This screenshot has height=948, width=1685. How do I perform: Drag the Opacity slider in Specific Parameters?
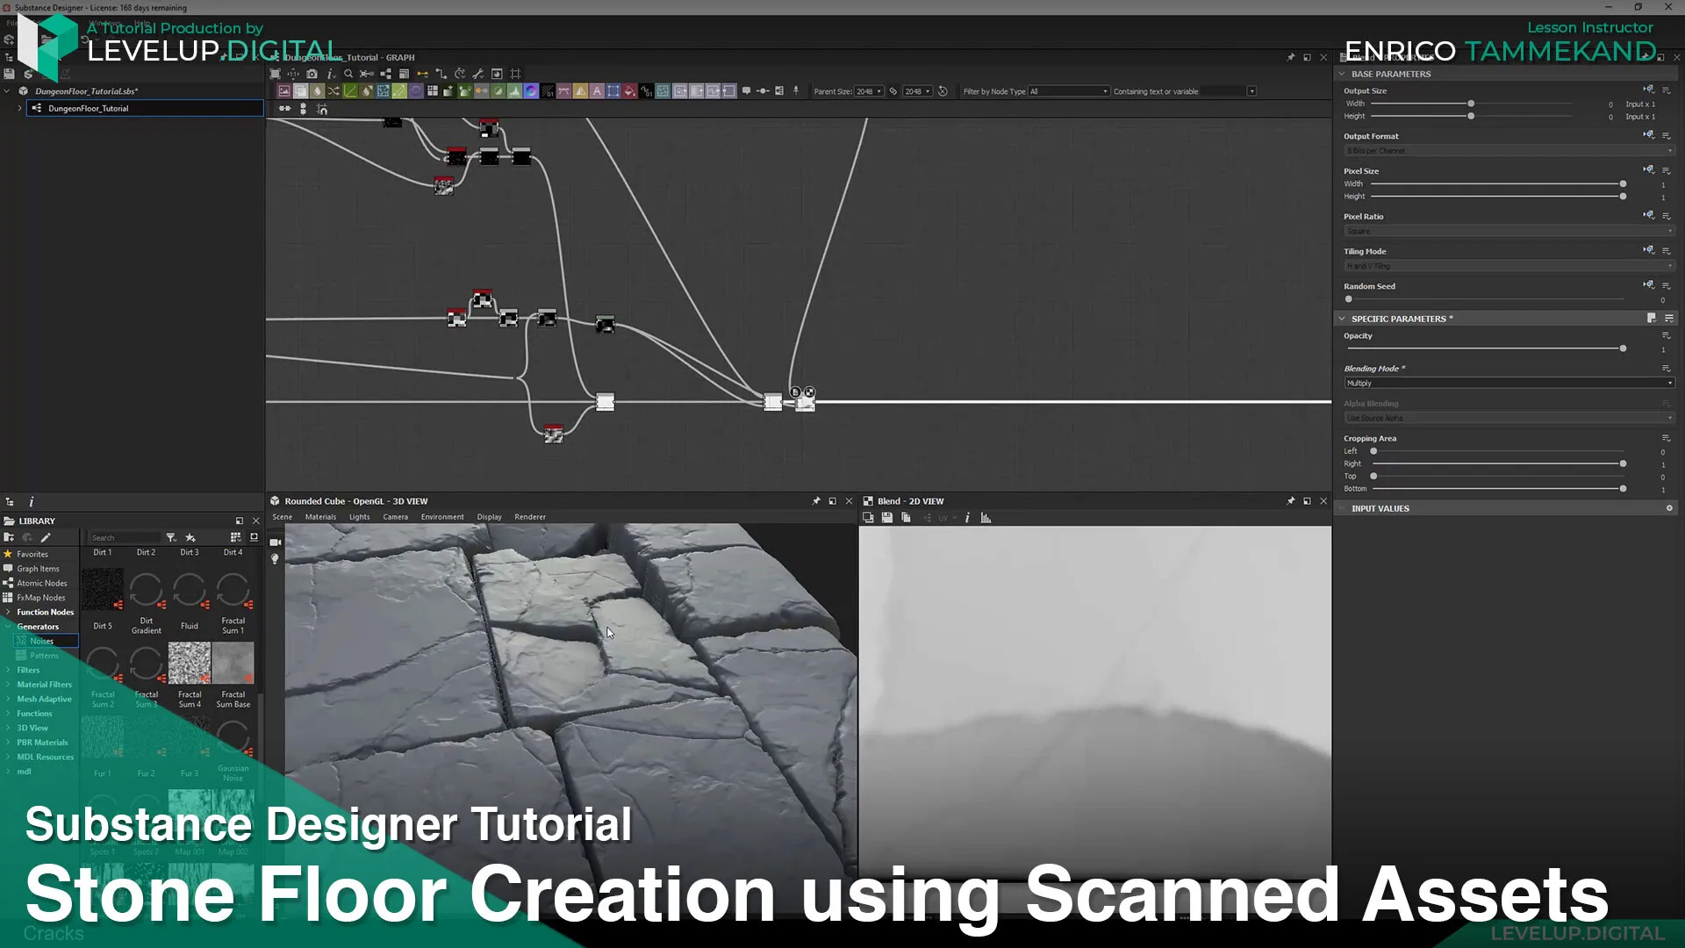[x=1620, y=348]
